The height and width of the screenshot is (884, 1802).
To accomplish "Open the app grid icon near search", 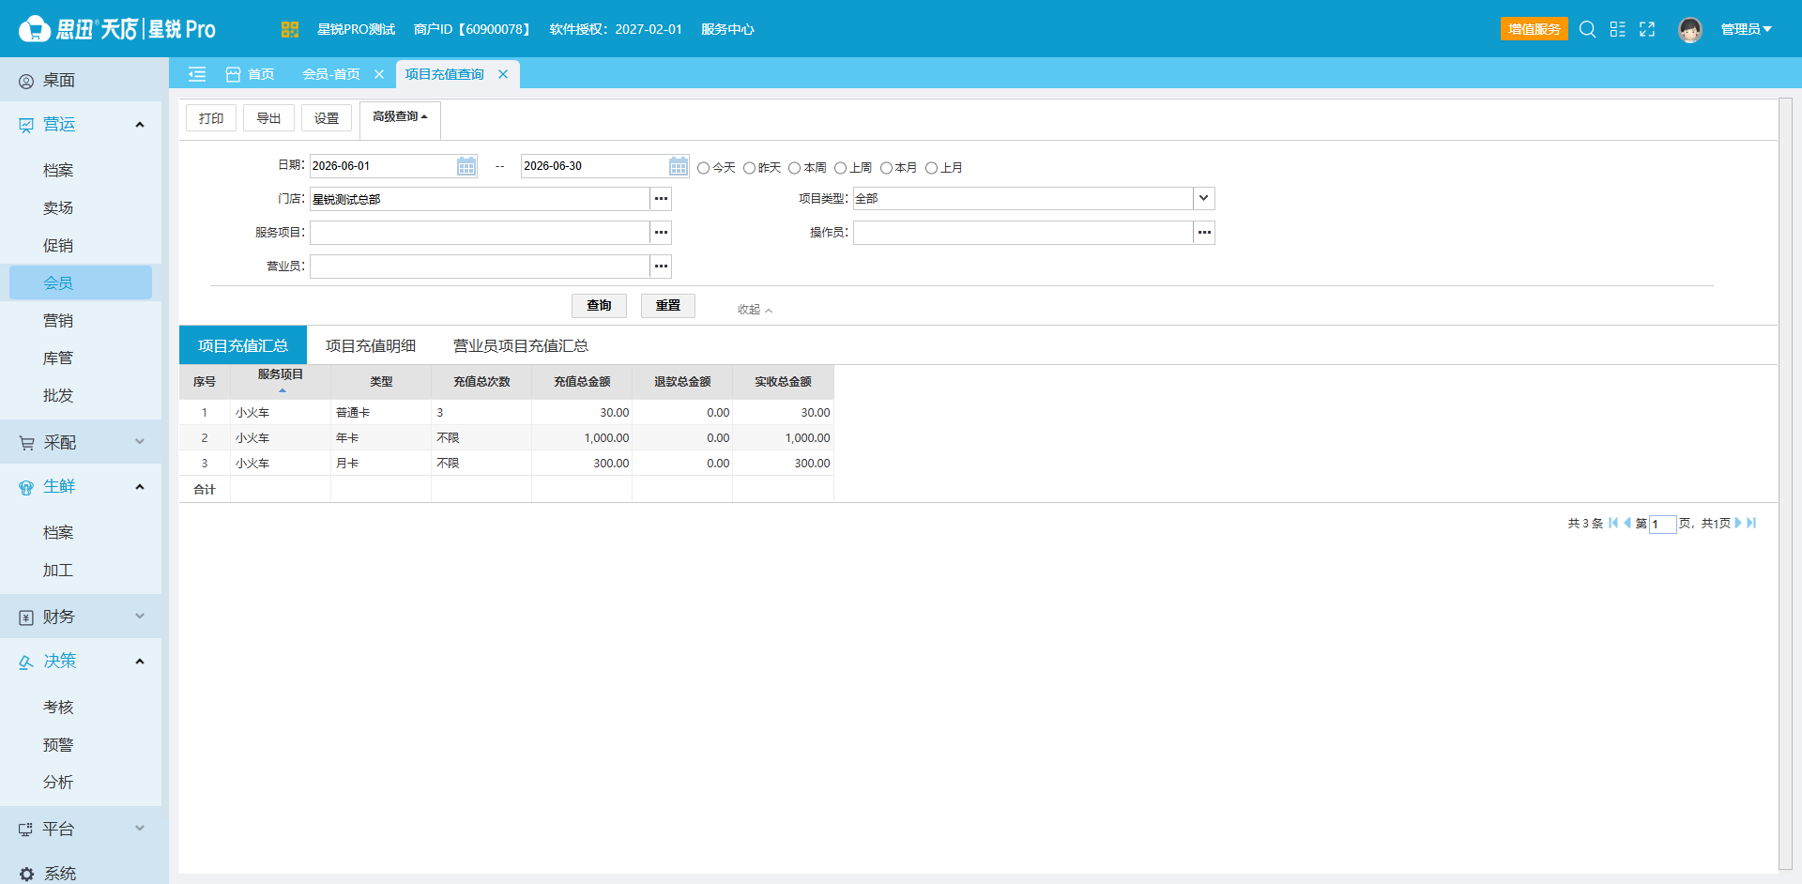I will click(1617, 29).
